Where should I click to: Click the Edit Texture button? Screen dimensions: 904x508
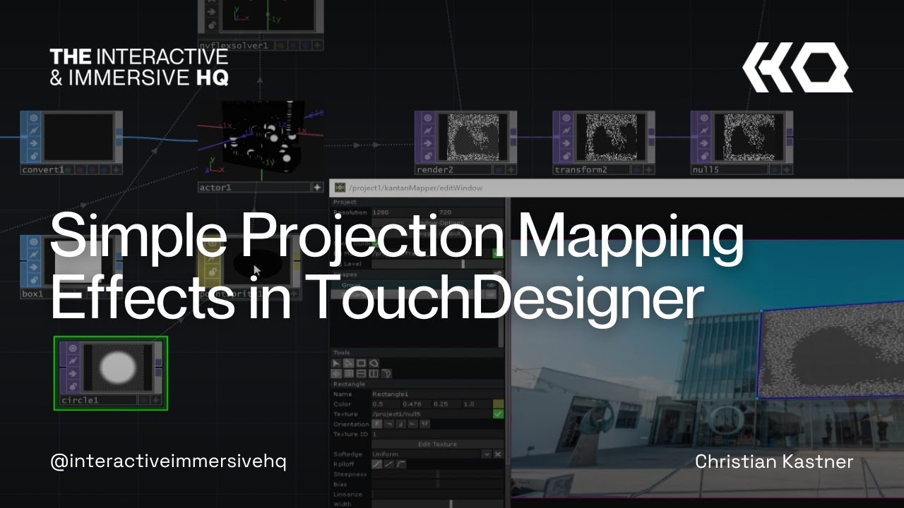438,445
